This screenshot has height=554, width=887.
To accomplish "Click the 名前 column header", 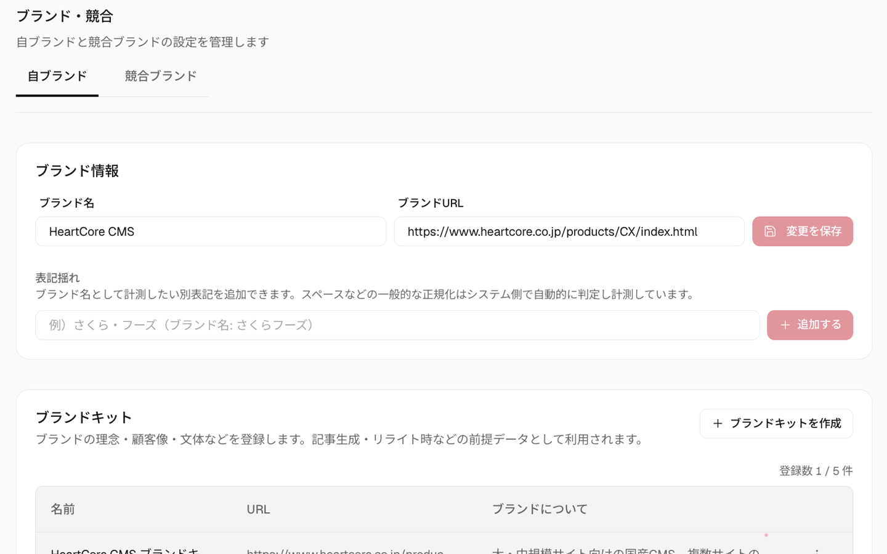I will pos(63,509).
